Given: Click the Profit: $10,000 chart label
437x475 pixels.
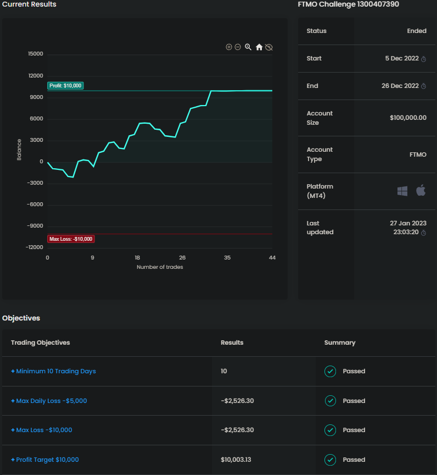Looking at the screenshot, I should coord(65,86).
